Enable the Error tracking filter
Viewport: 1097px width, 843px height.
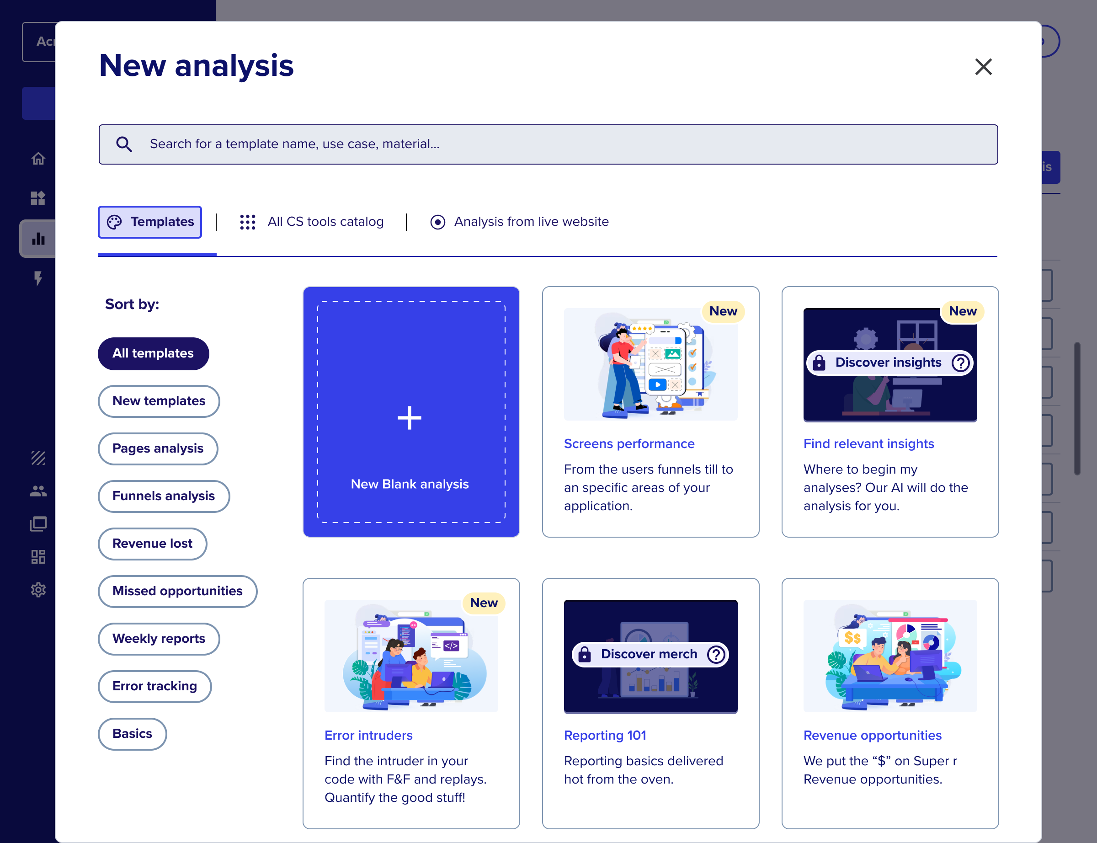(x=154, y=686)
